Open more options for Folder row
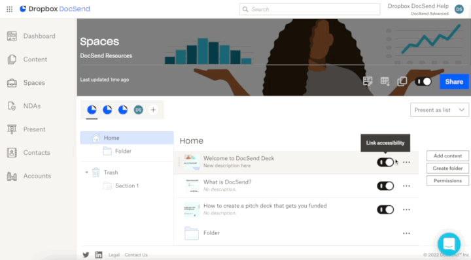Screen dimensions: 471x260 pos(406,233)
